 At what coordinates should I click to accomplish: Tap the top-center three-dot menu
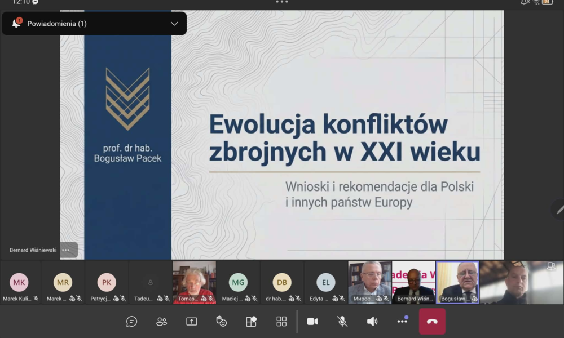(x=281, y=2)
